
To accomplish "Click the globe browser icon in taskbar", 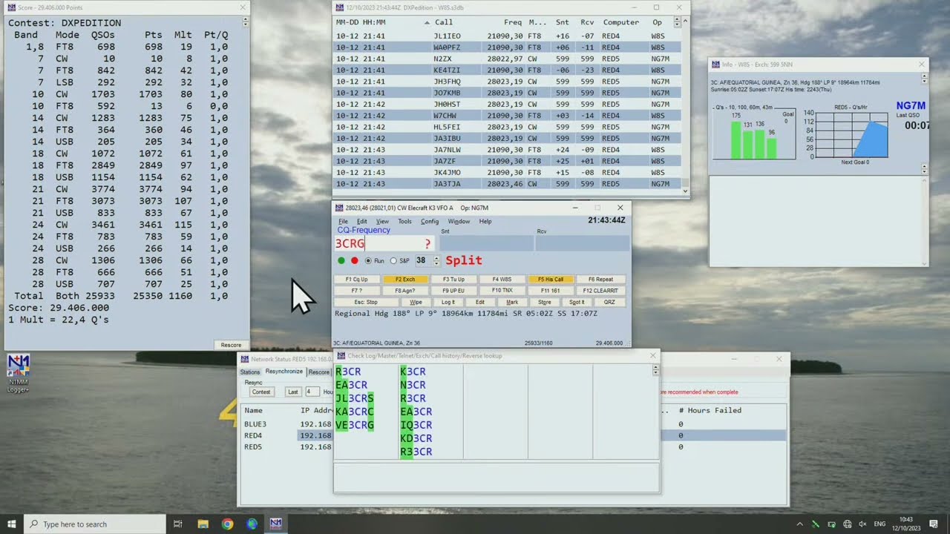I will click(x=252, y=524).
